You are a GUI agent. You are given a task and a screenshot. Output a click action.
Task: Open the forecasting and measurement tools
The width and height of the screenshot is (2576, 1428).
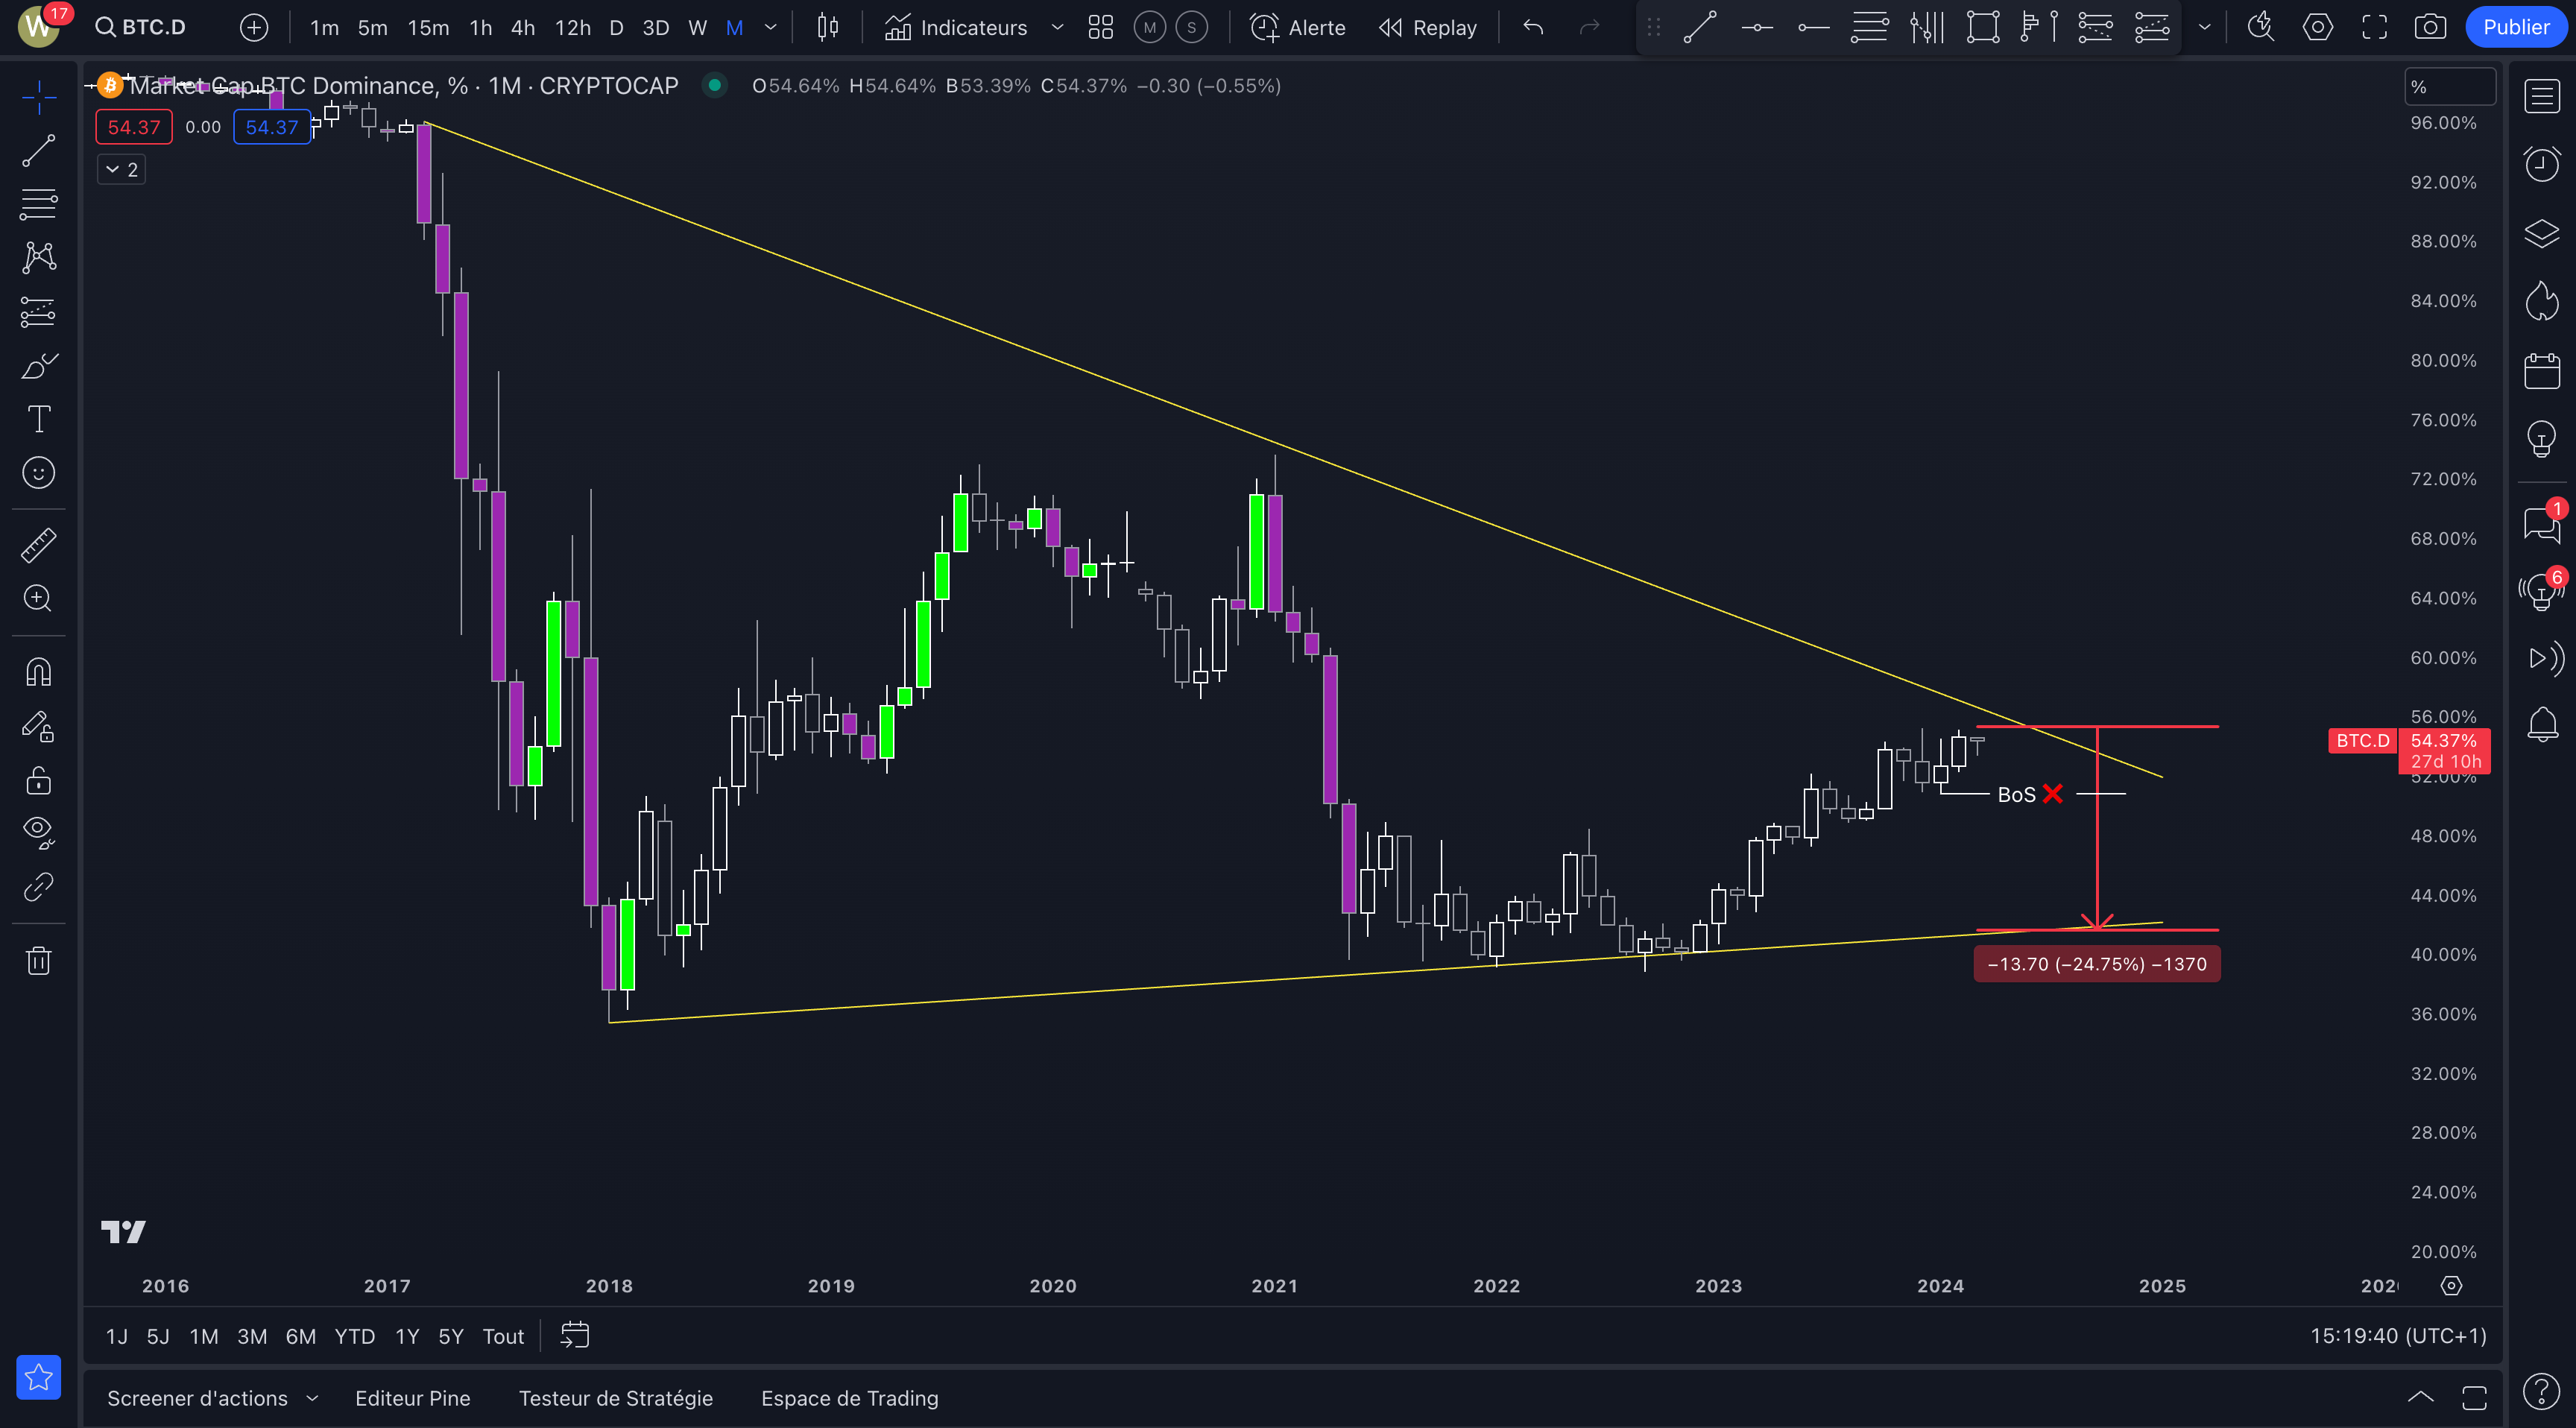[x=39, y=312]
